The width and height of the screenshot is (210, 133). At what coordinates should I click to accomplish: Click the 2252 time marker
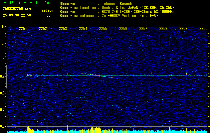(43, 28)
